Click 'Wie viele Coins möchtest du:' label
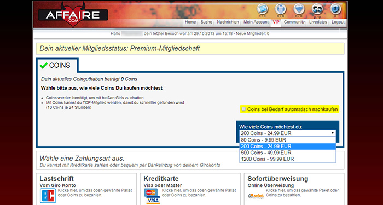The height and width of the screenshot is (205, 383). click(x=271, y=127)
